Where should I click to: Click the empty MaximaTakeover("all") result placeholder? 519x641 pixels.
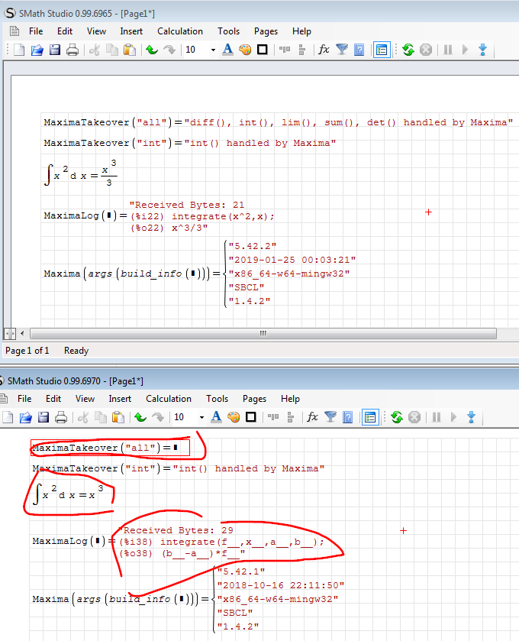[175, 448]
